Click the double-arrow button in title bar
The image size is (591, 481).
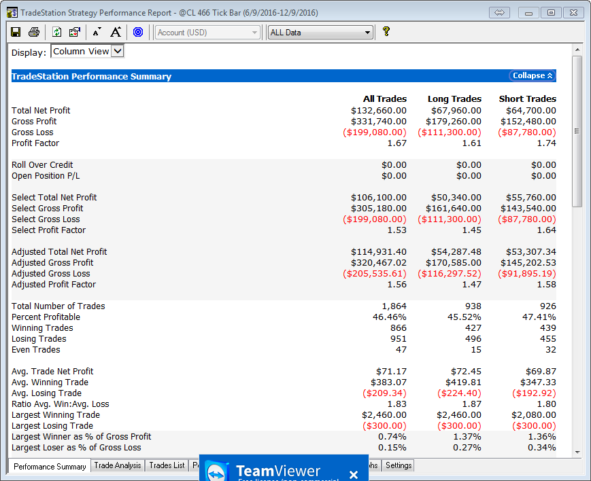pos(500,12)
